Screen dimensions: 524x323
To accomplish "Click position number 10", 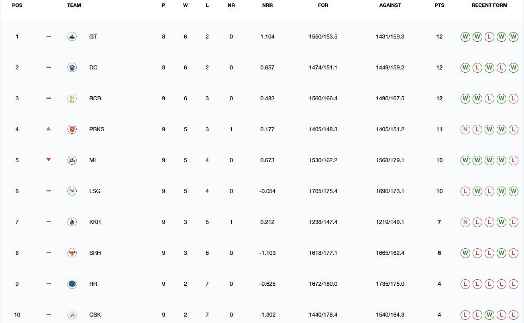I will tap(17, 315).
